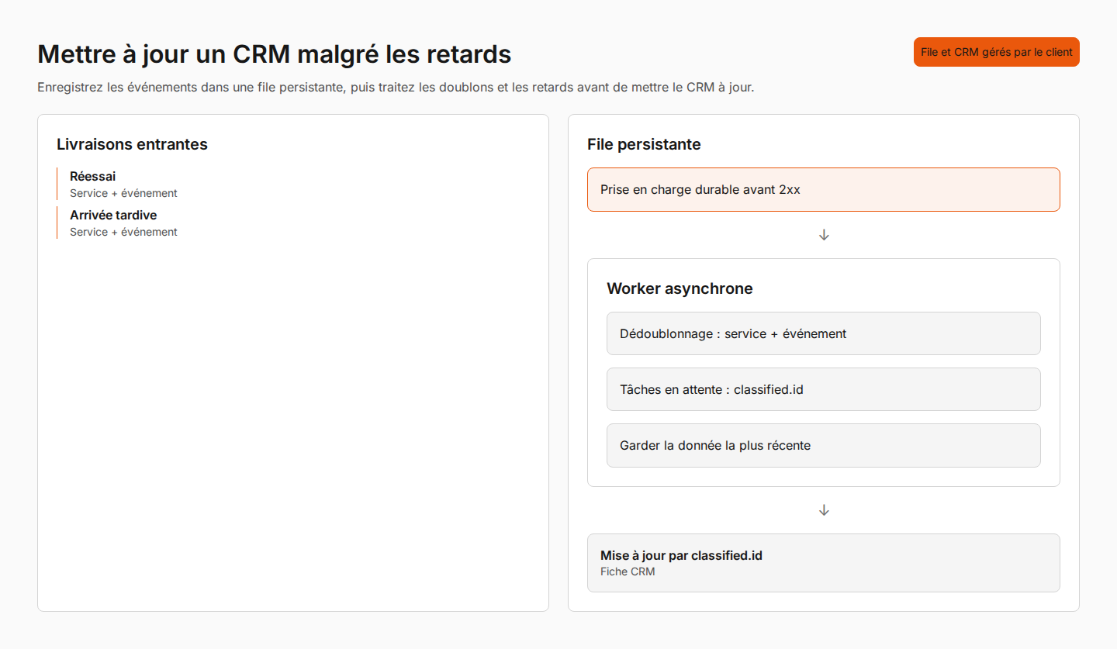This screenshot has height=649, width=1117.
Task: Select the "Garder la donnée la plus récente" step
Action: tap(823, 445)
